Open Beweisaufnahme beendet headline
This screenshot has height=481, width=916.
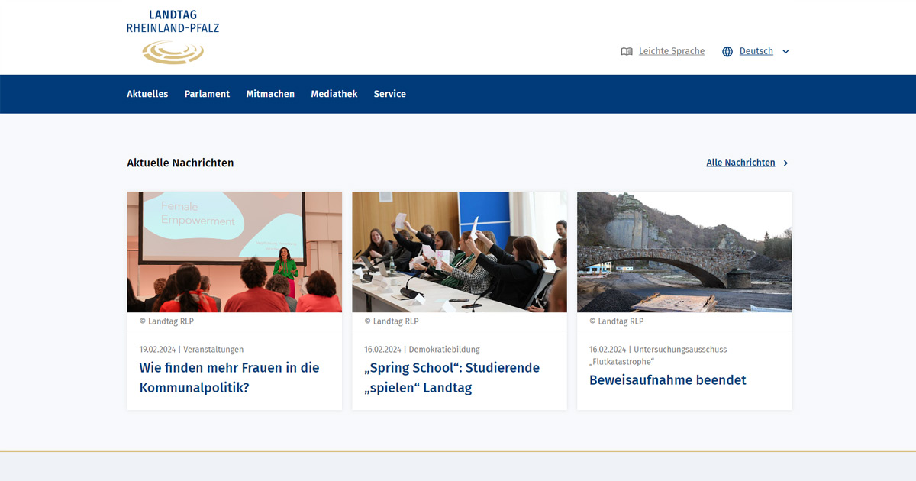point(667,379)
